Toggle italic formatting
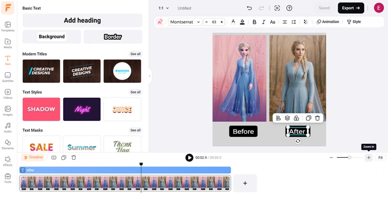Image resolution: width=388 pixels, height=197 pixels. coord(264,22)
